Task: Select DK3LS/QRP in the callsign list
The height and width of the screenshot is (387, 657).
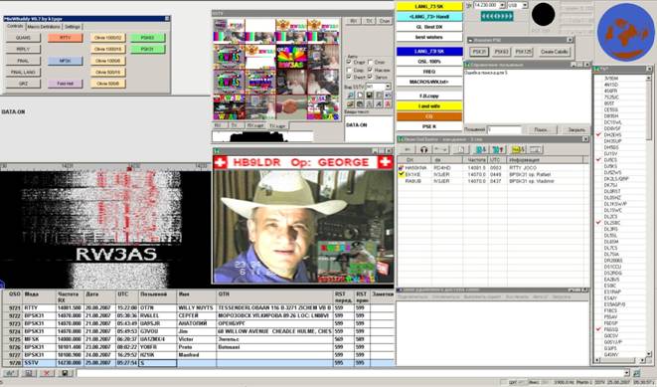Action: click(616, 179)
